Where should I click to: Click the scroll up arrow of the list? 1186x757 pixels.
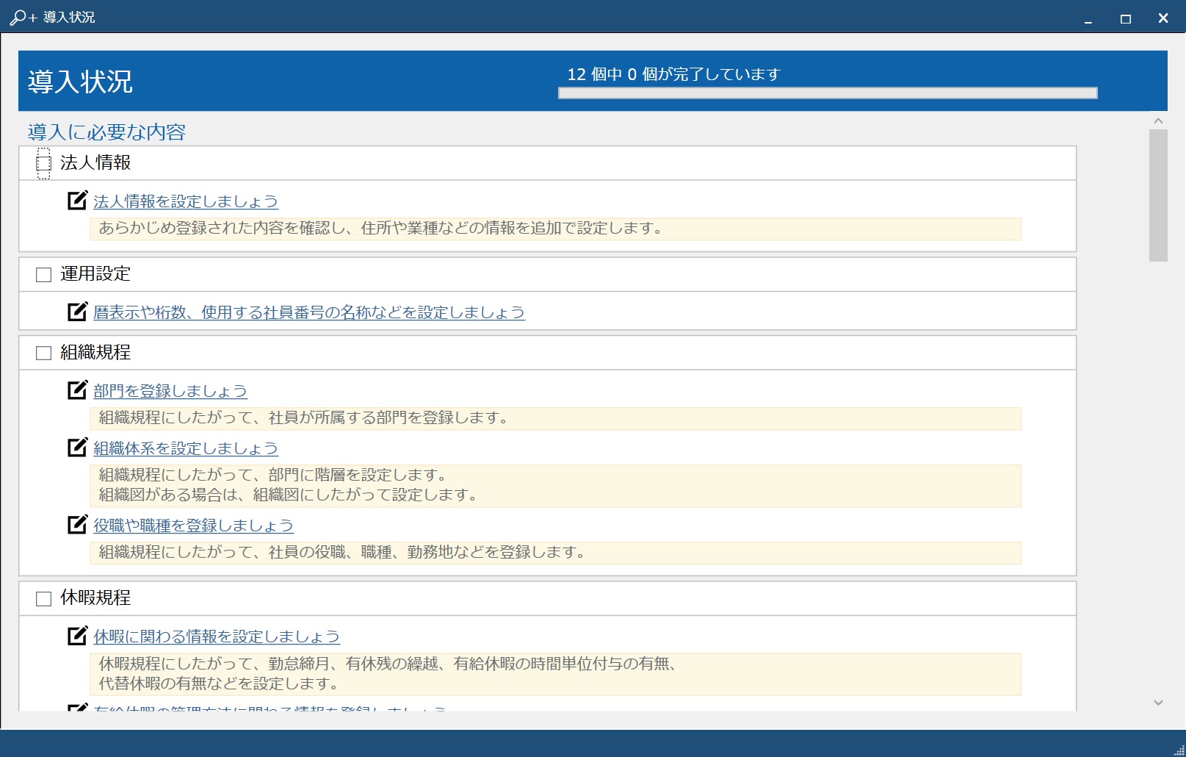[x=1158, y=121]
